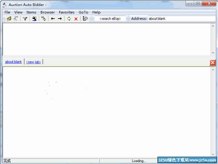Open the GoTo menu
The image size is (218, 164).
pos(83,12)
